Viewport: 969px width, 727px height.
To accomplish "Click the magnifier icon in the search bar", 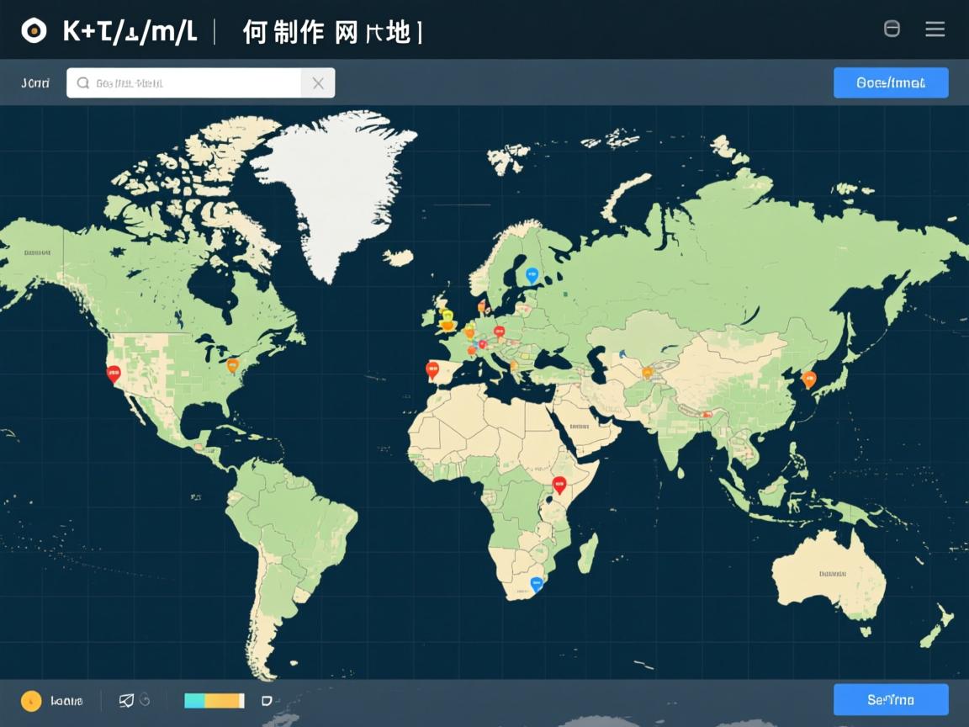I will pyautogui.click(x=82, y=82).
